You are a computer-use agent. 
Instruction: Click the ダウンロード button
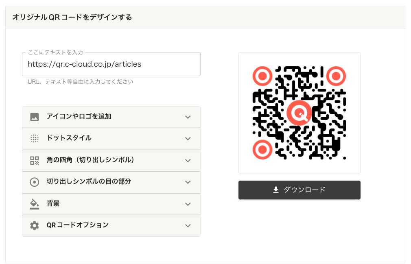[x=299, y=190]
